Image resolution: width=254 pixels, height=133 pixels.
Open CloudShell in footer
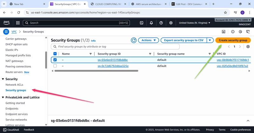click(x=11, y=130)
